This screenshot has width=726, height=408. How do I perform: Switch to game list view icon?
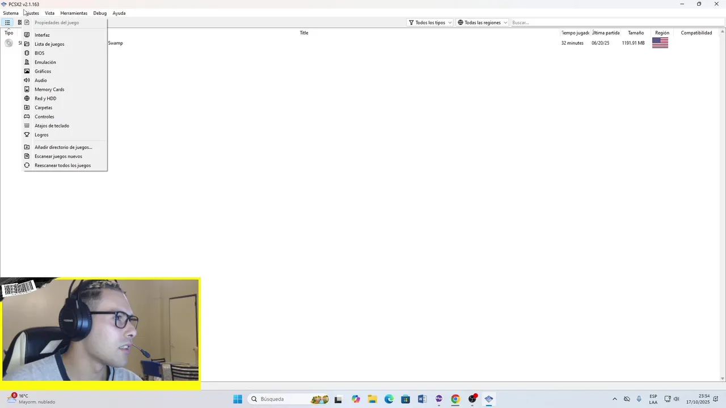point(7,23)
